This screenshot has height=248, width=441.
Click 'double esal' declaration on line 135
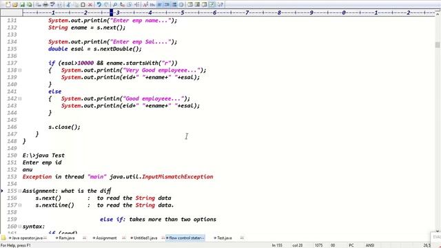(66, 49)
